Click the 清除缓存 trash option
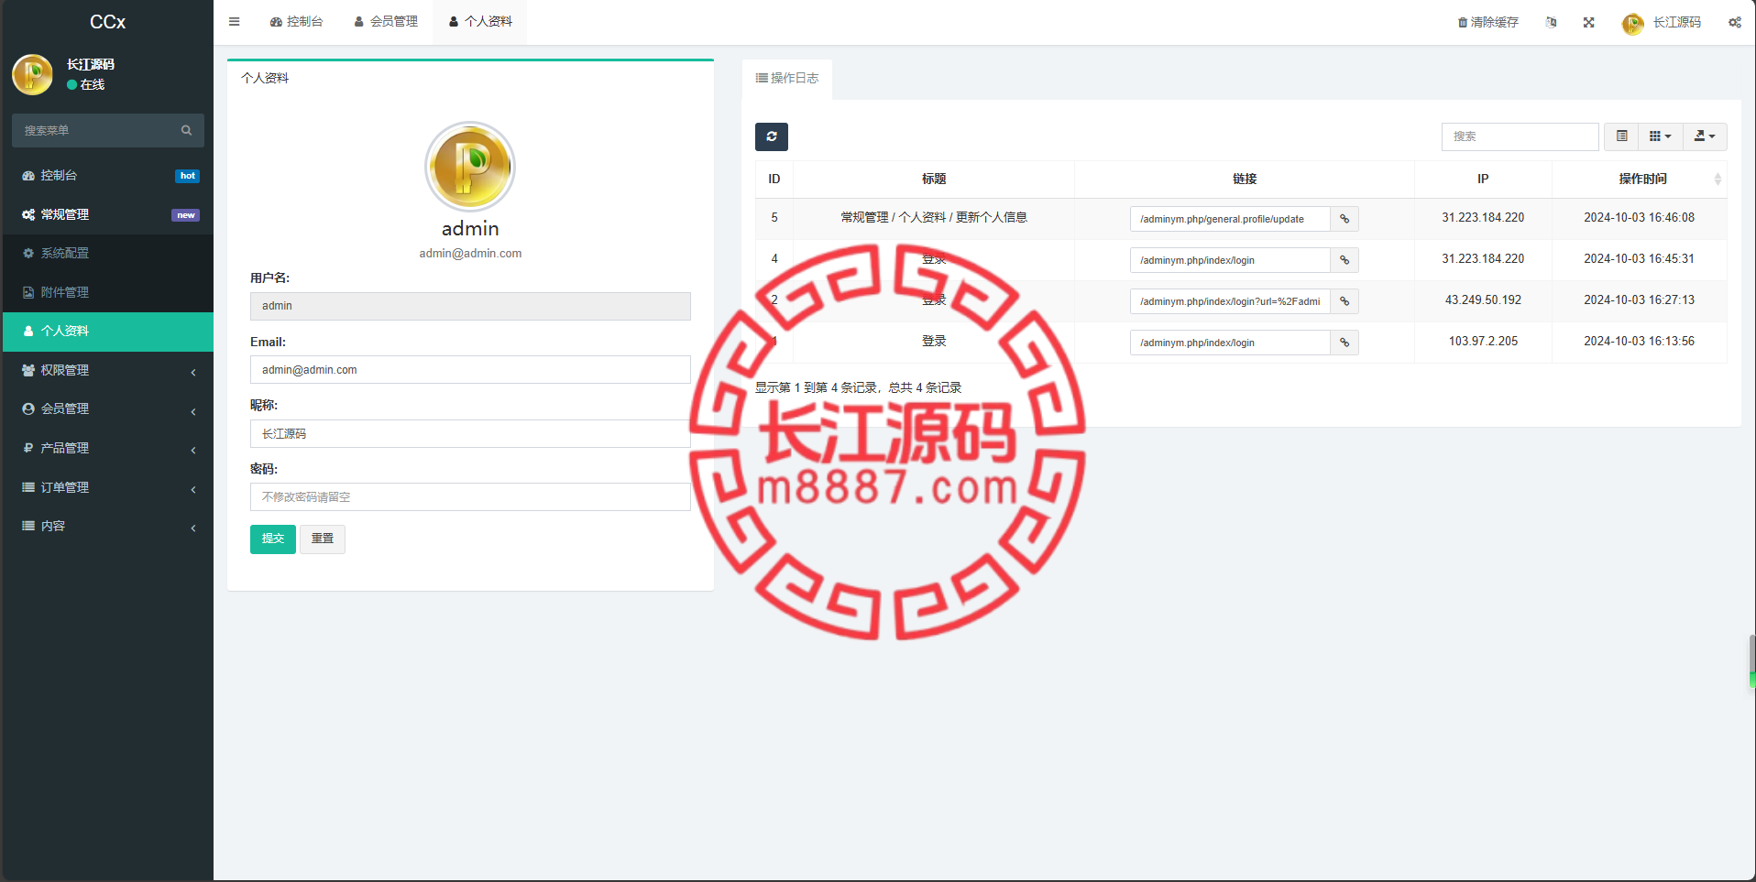This screenshot has width=1756, height=882. point(1487,22)
